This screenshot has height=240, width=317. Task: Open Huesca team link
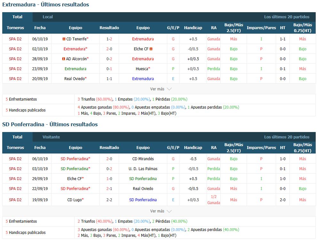point(142,69)
